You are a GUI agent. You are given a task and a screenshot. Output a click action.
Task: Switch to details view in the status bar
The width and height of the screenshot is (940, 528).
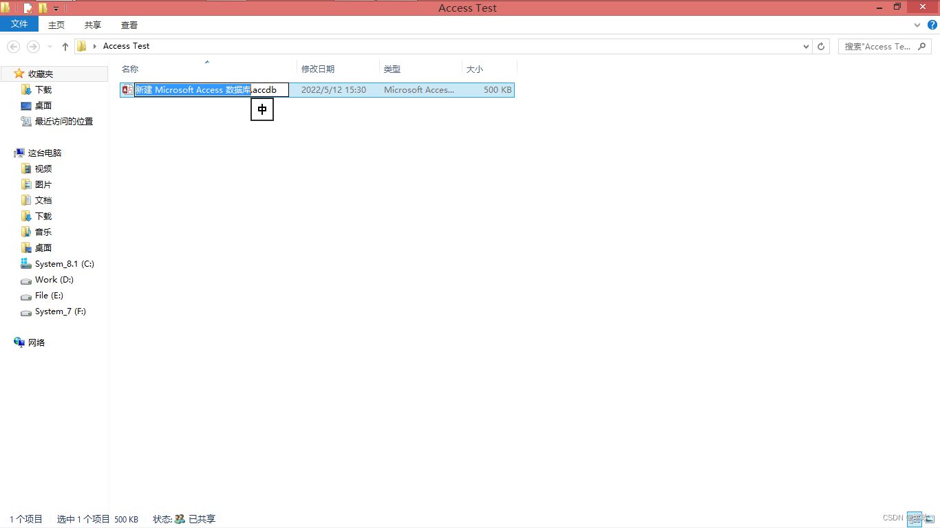pos(915,519)
